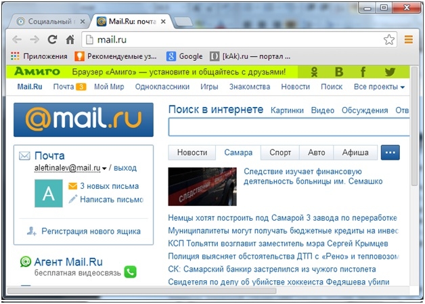The height and width of the screenshot is (304, 425).
Task: Open Мой Мир in navigation bar
Action: 109,87
